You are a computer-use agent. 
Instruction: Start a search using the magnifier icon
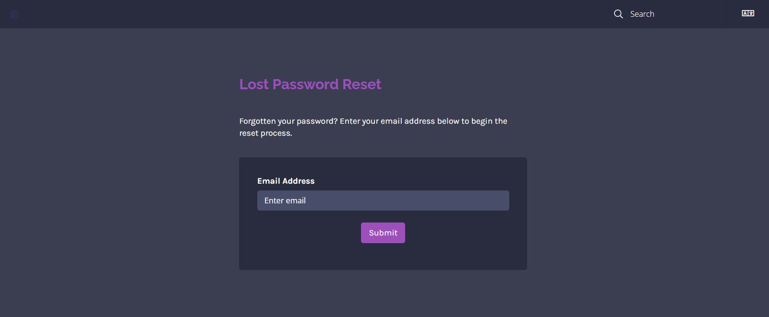(x=618, y=14)
